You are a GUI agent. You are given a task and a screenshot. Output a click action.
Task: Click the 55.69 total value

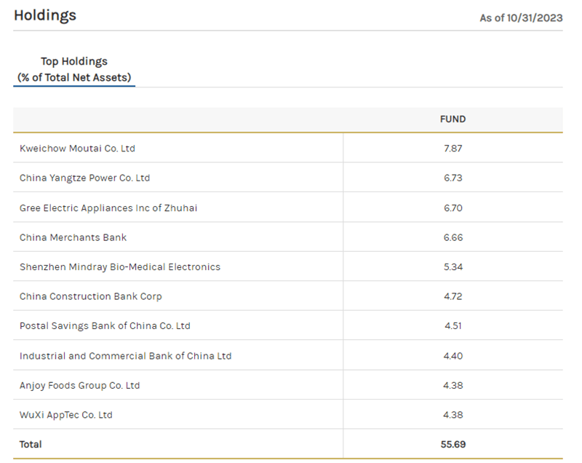(453, 444)
